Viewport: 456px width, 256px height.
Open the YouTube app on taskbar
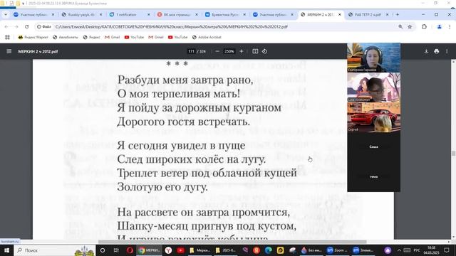[x=180, y=250]
